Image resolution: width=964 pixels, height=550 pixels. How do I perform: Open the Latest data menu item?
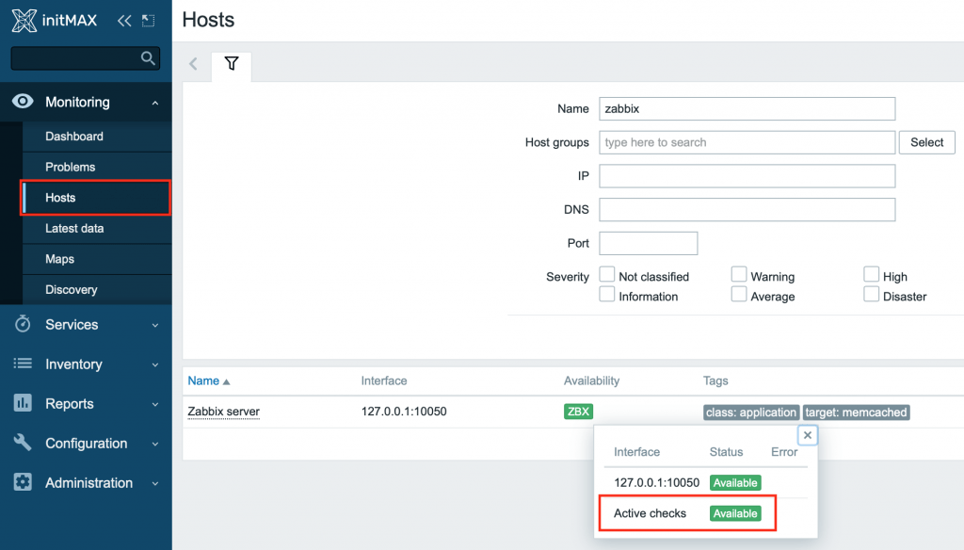[x=74, y=229]
